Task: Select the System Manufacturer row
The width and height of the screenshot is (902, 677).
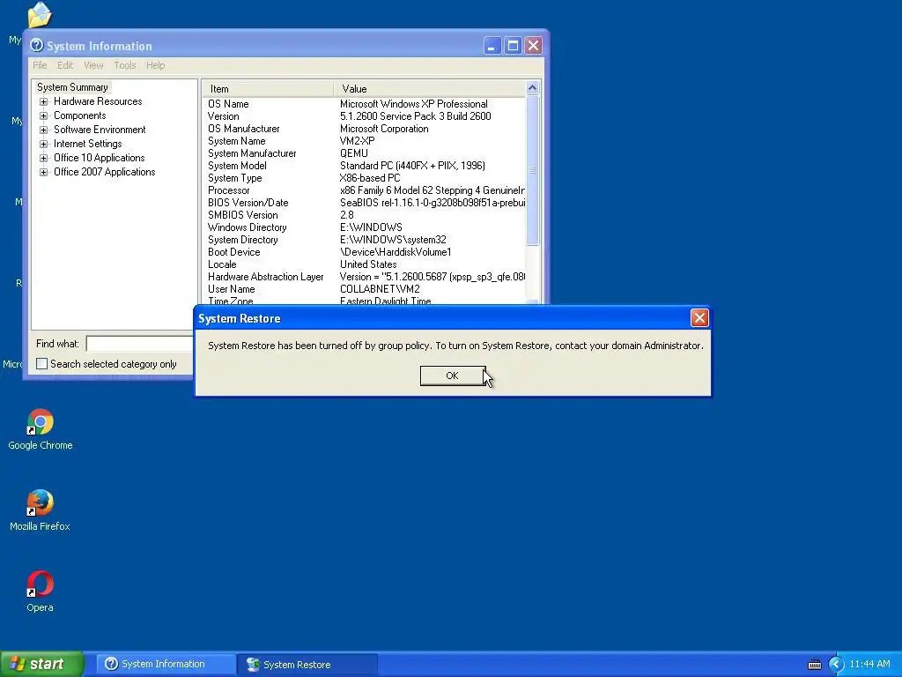Action: (364, 153)
